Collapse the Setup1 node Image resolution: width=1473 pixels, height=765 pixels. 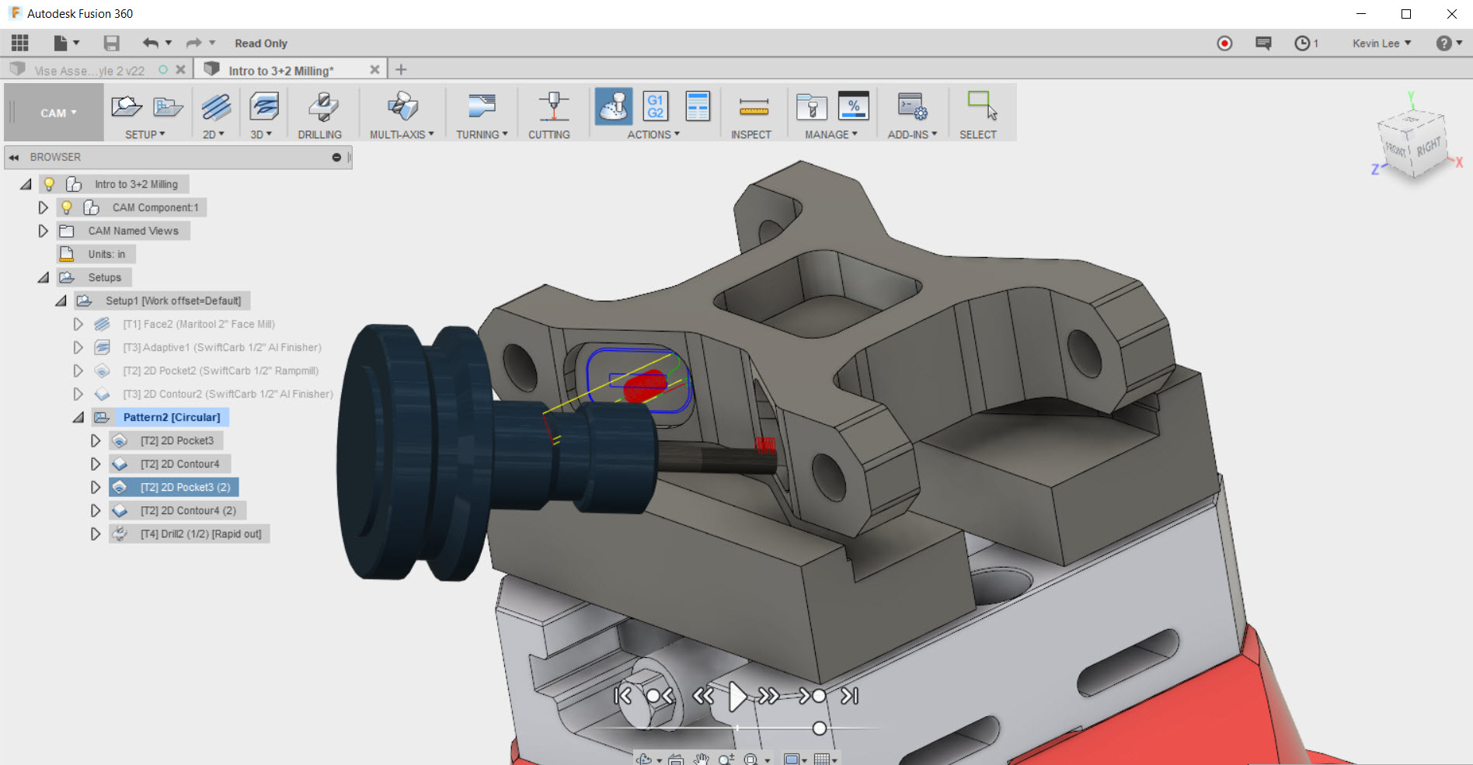click(61, 301)
